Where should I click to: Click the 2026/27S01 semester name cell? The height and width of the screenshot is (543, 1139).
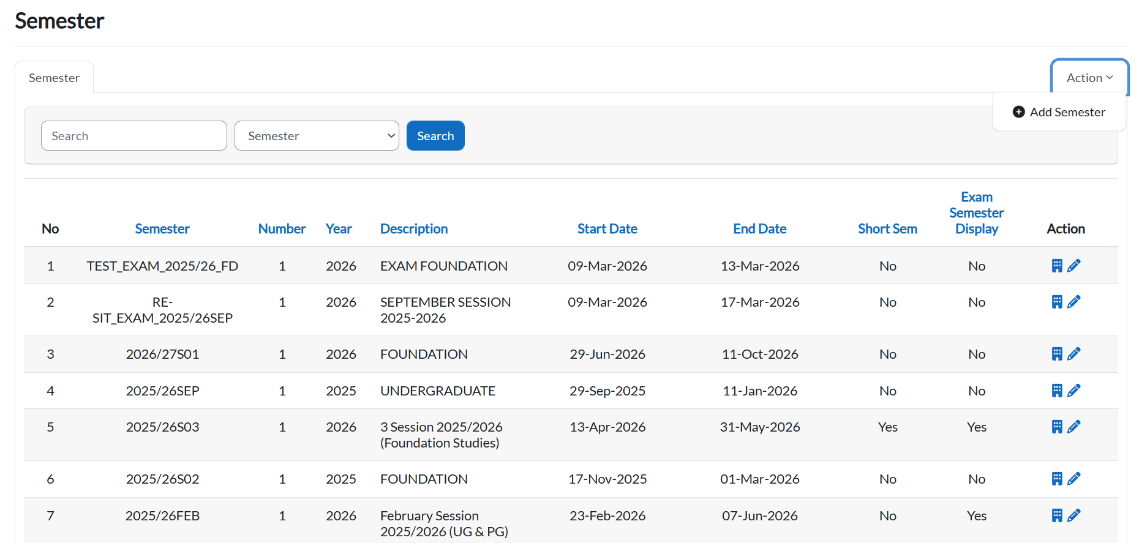(162, 354)
